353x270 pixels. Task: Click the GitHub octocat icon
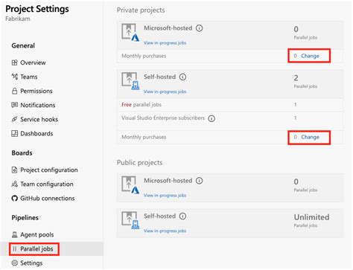[14, 199]
